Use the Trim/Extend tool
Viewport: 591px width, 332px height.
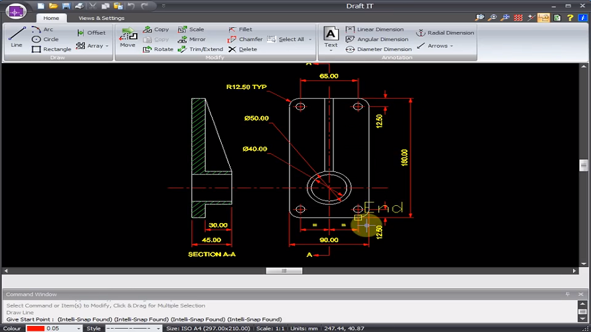[200, 49]
